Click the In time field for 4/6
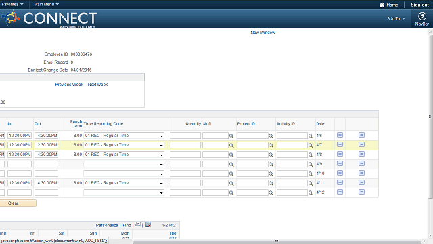433x244 pixels. pos(20,136)
